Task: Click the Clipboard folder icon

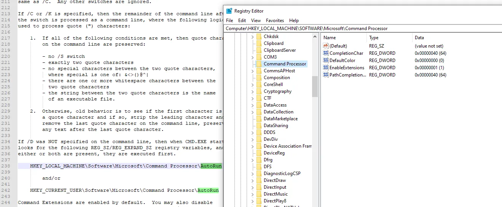Action: [x=259, y=43]
